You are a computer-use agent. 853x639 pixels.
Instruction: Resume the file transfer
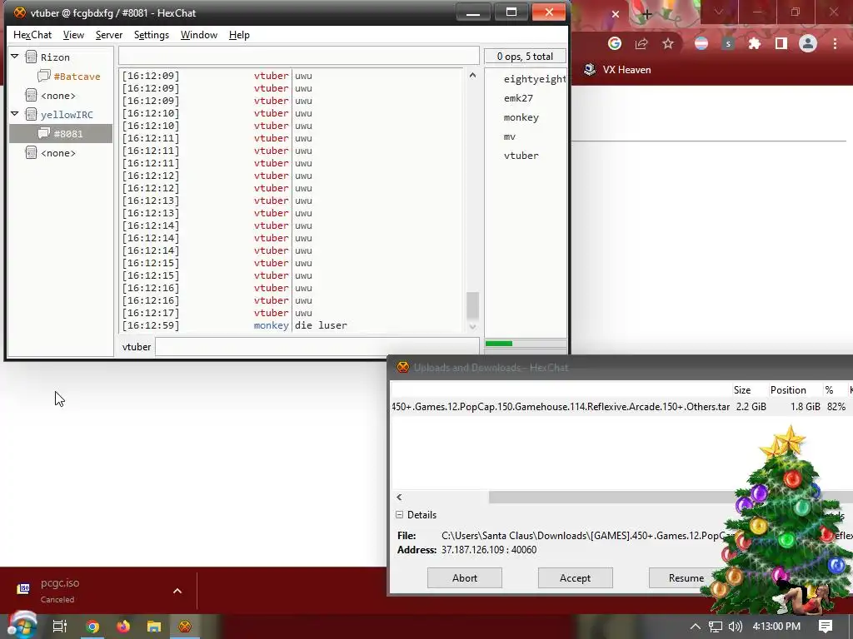[x=686, y=578]
